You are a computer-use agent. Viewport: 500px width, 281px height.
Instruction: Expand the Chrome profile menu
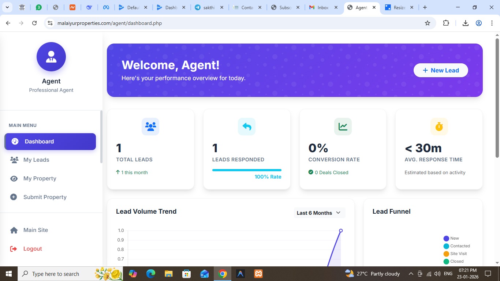pyautogui.click(x=478, y=23)
